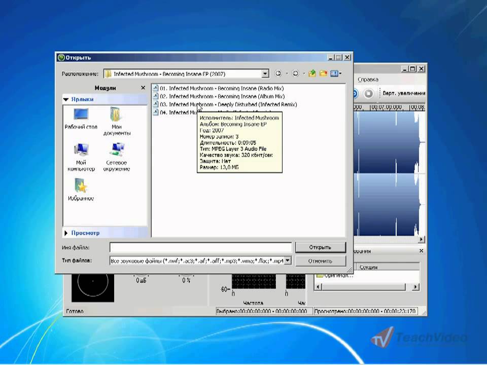Close the Модули panel
The height and width of the screenshot is (365, 487).
click(x=143, y=88)
